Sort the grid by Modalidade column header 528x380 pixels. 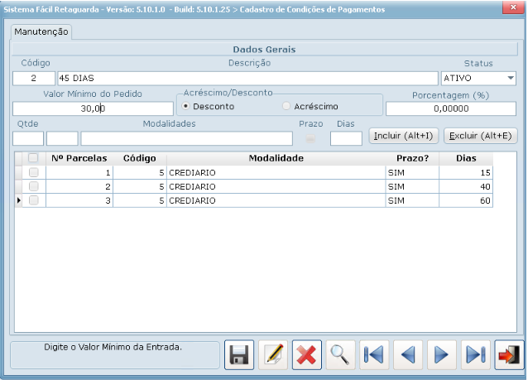[x=275, y=157]
